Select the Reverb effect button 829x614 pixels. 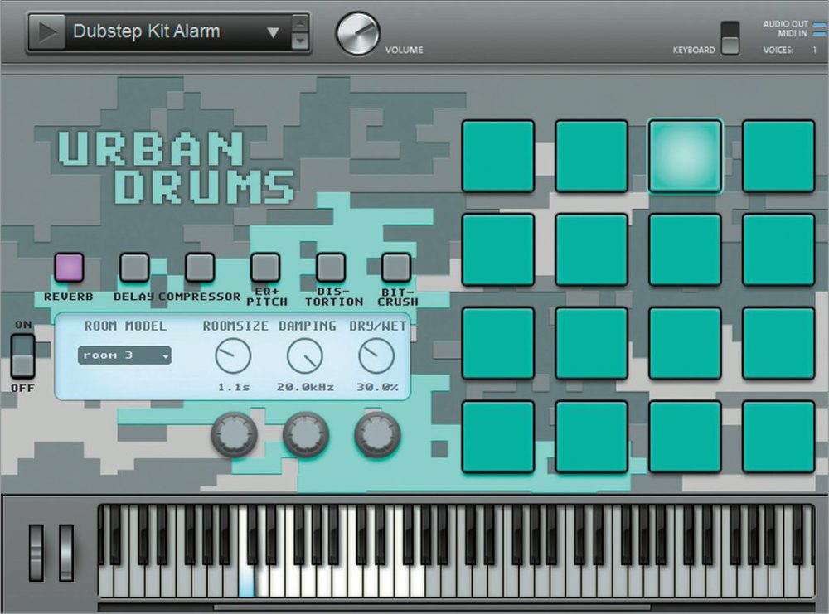tap(69, 268)
